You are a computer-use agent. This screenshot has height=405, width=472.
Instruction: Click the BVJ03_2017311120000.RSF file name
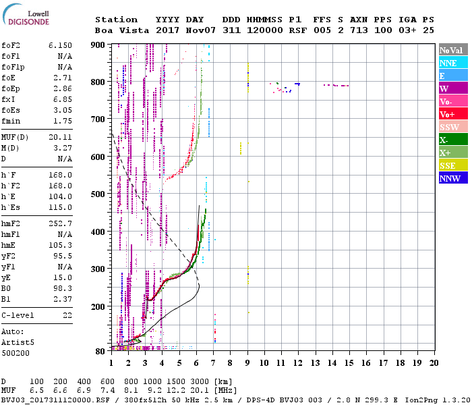(55, 400)
